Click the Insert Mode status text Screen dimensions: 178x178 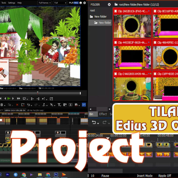pyautogui.click(x=145, y=176)
